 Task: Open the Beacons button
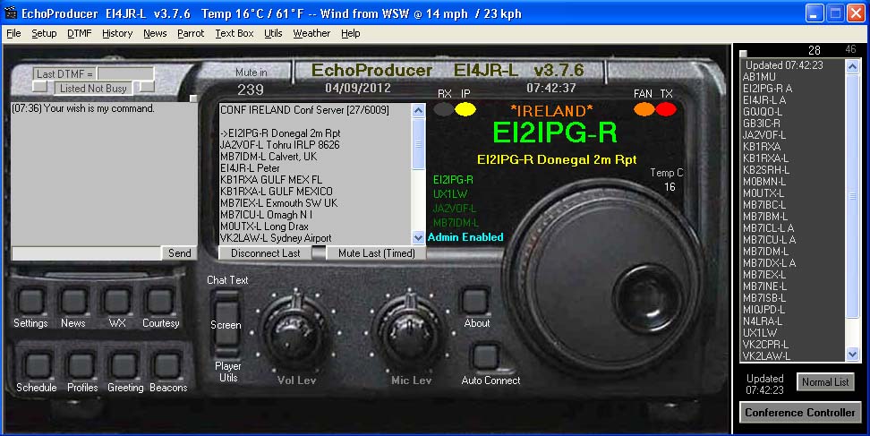pyautogui.click(x=166, y=365)
